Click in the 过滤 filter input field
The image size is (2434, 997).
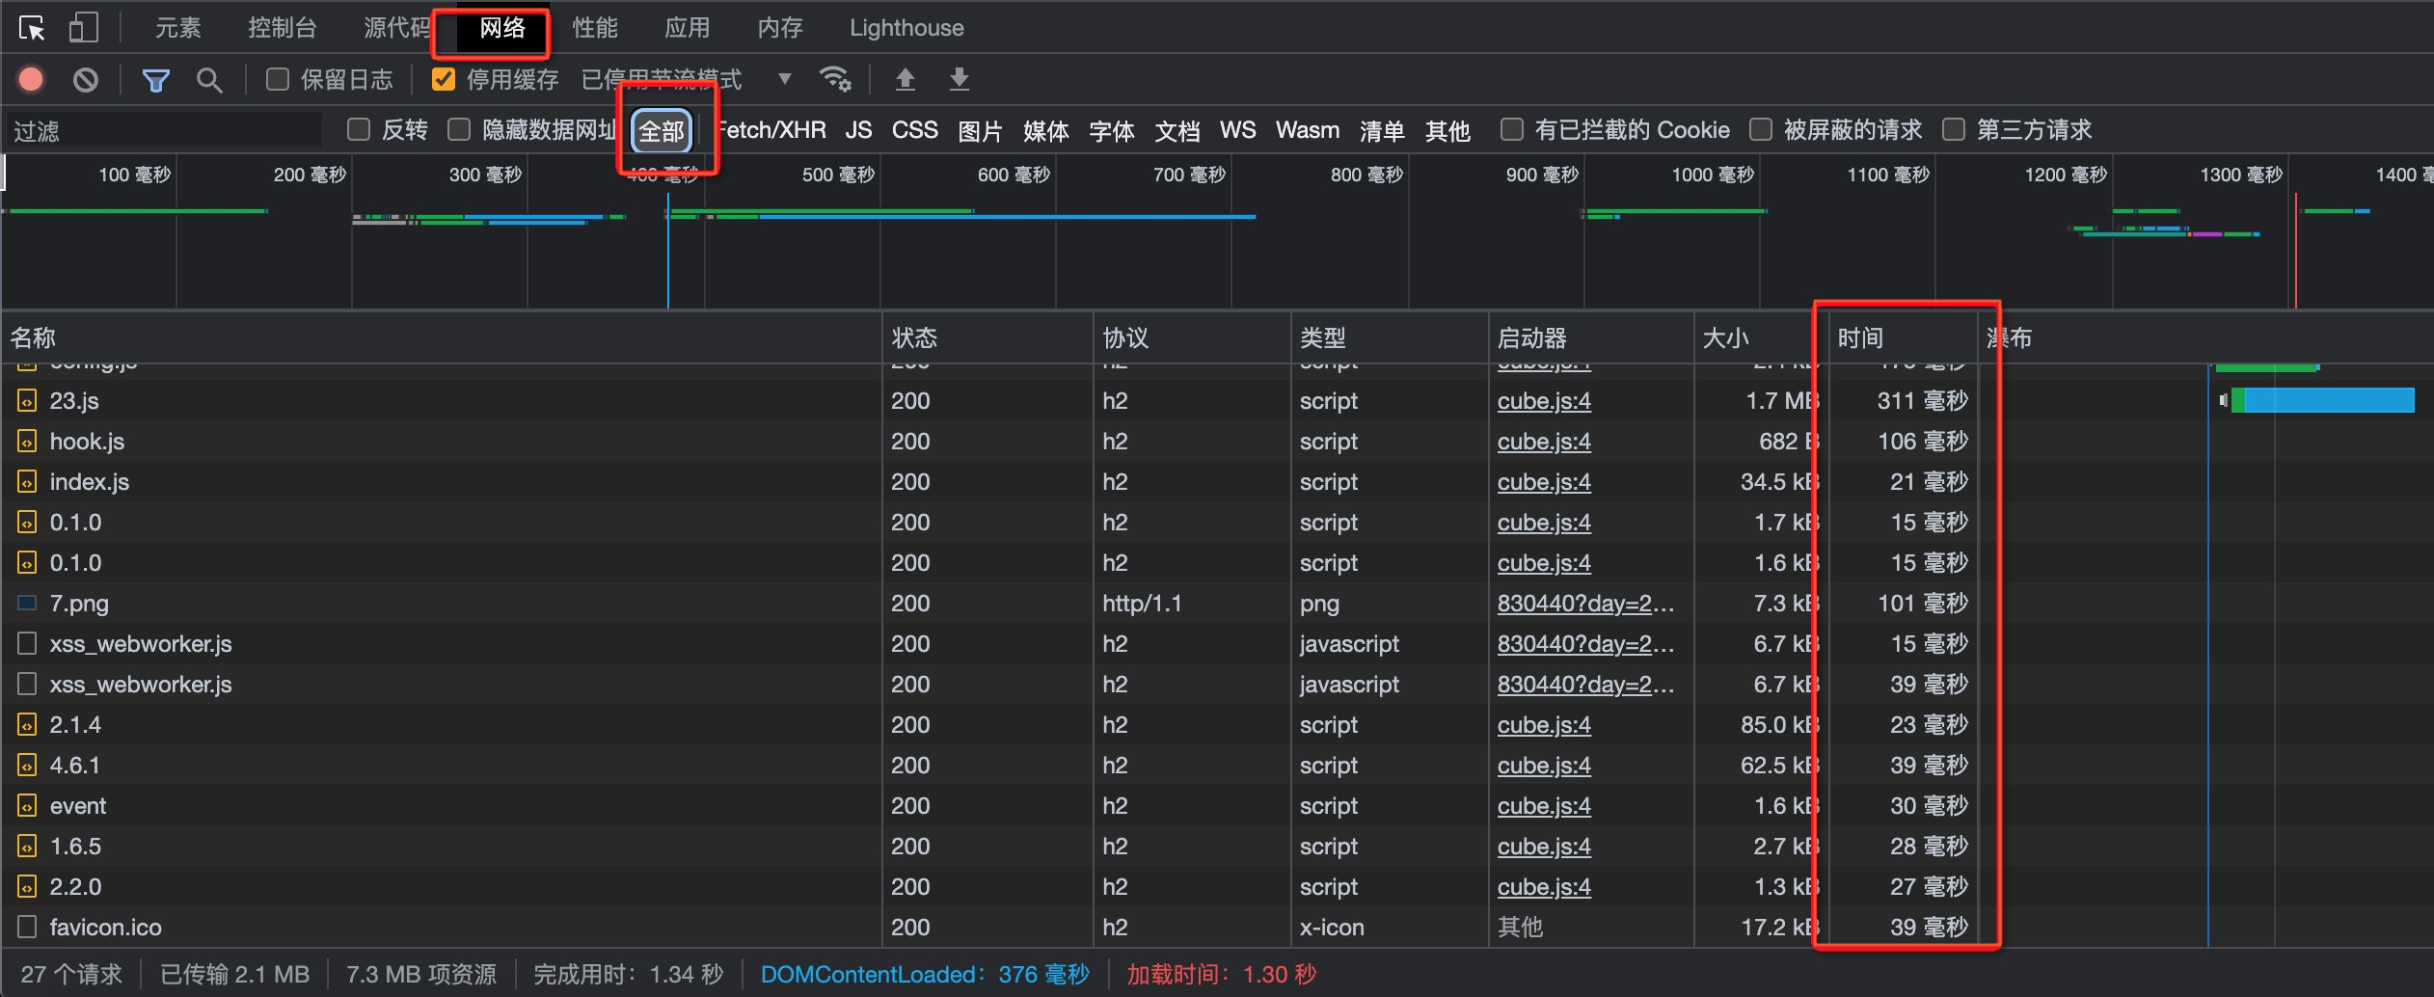click(164, 130)
